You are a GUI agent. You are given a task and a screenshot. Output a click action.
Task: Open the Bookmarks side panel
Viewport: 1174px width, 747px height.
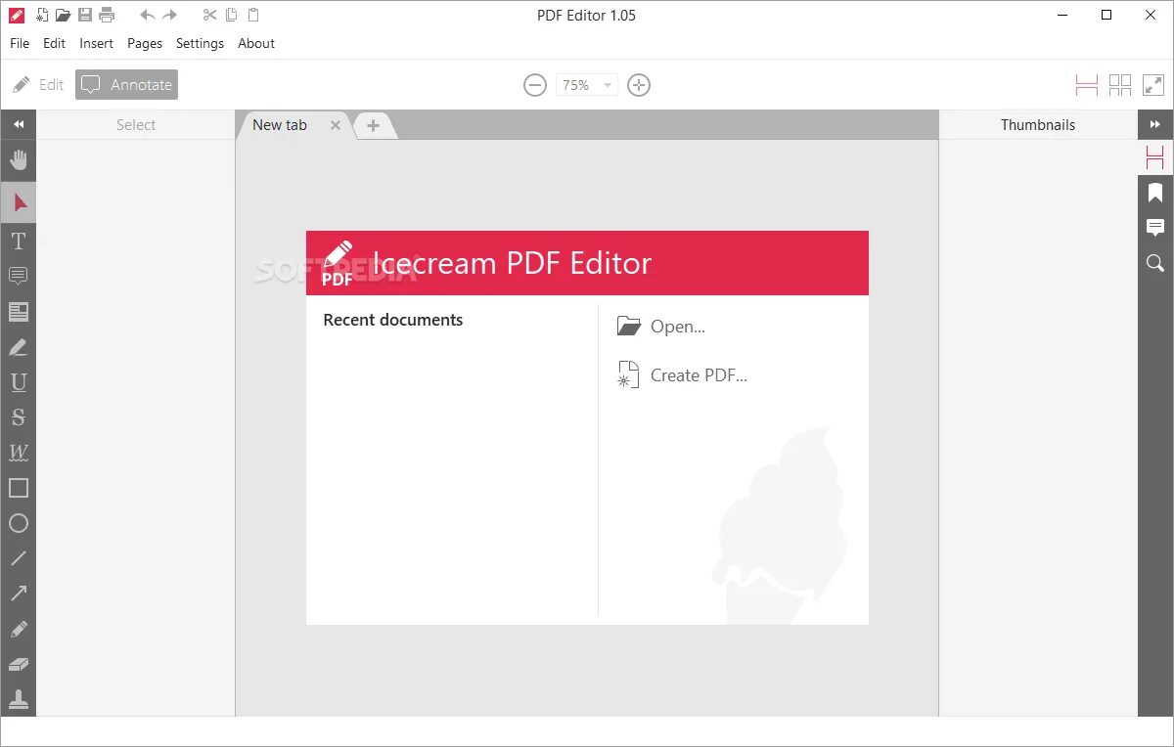(x=1155, y=193)
